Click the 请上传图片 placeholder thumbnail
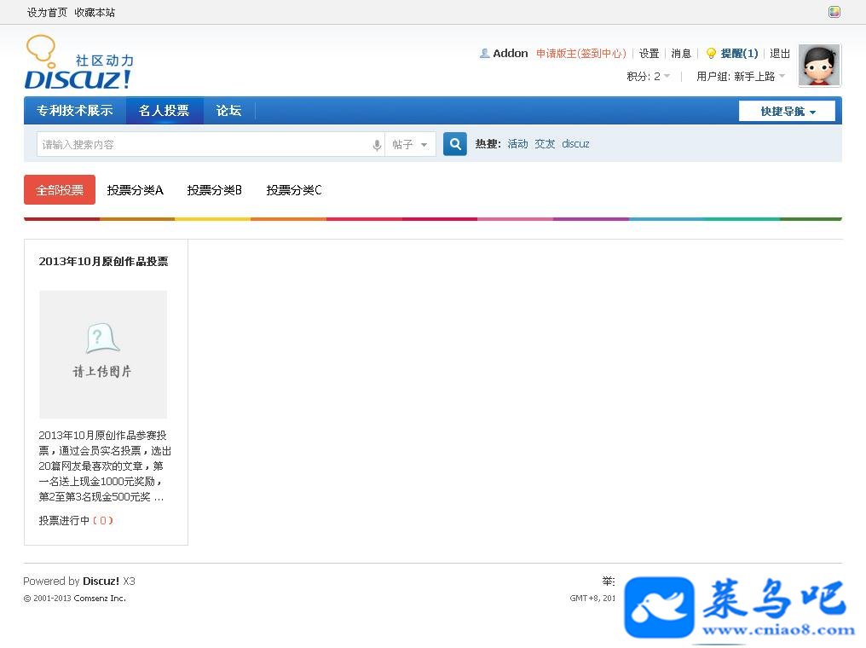 tap(103, 354)
